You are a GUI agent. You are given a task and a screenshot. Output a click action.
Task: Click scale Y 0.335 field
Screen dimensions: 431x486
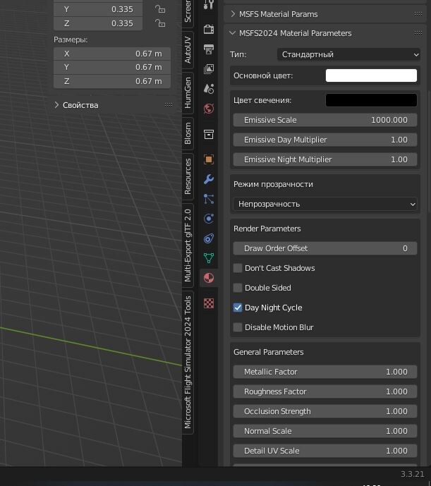(x=98, y=9)
